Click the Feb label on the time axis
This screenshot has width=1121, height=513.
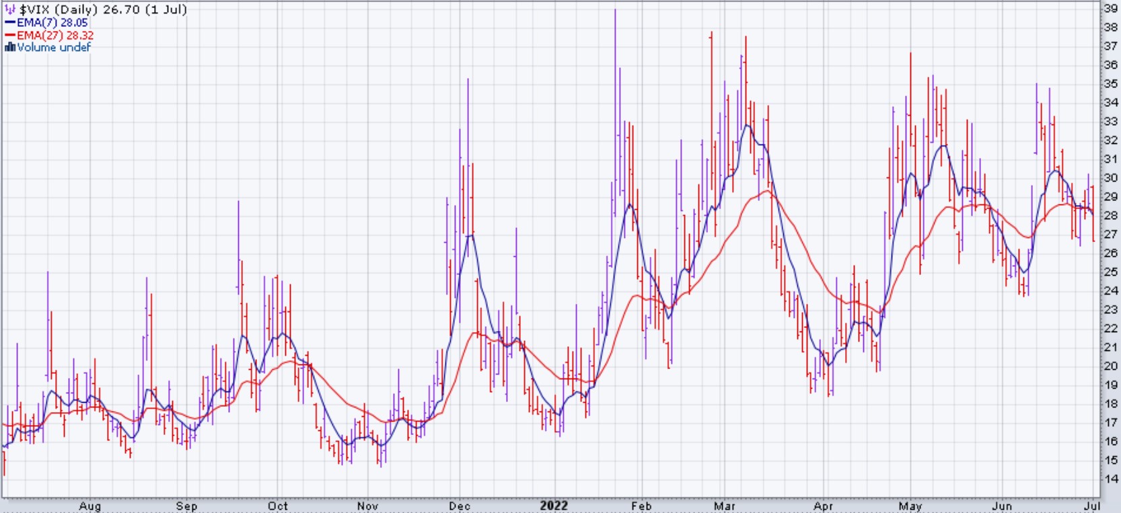641,506
